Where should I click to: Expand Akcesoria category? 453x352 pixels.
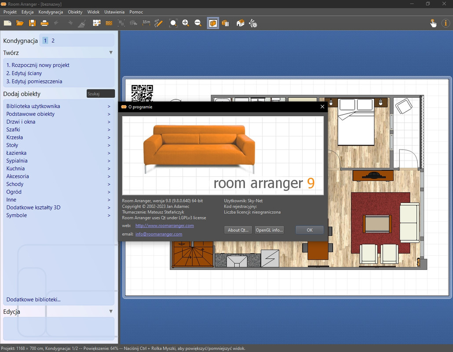[58, 176]
